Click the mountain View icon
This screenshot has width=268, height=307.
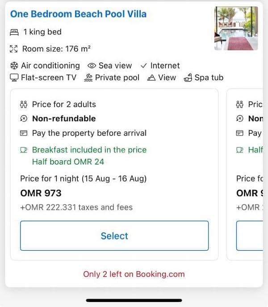pos(151,78)
